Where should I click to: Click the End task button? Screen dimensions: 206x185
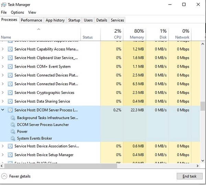tap(190, 176)
